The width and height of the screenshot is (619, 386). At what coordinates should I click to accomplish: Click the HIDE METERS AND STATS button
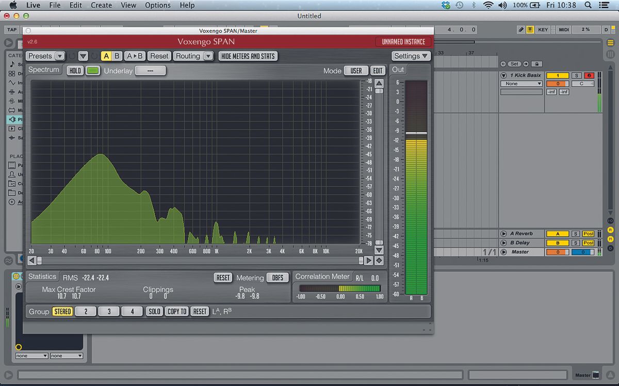coord(248,56)
